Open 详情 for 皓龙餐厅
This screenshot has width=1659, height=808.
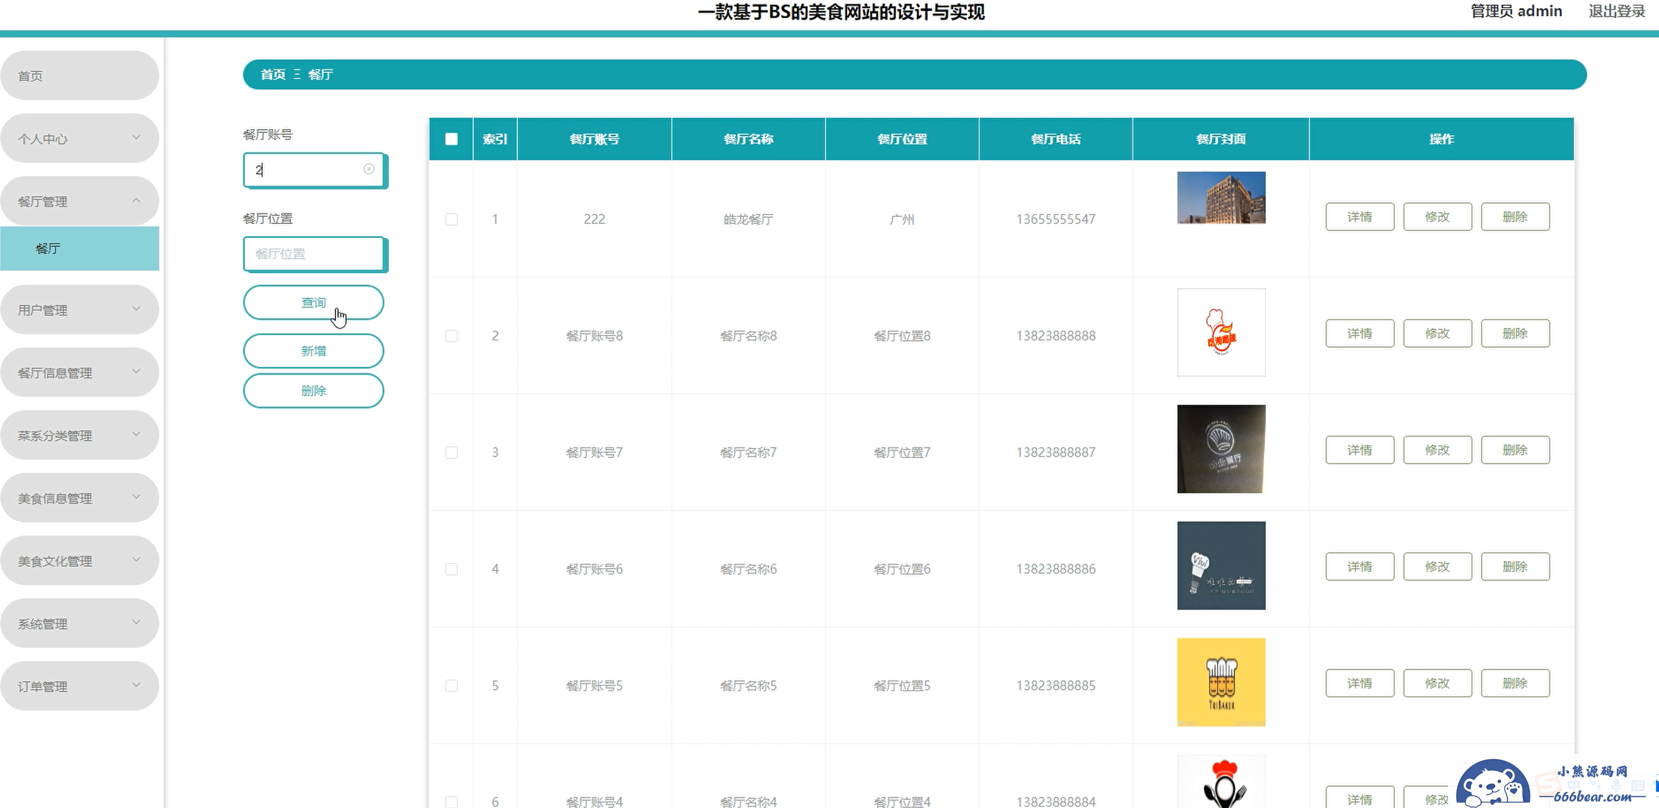click(x=1360, y=217)
